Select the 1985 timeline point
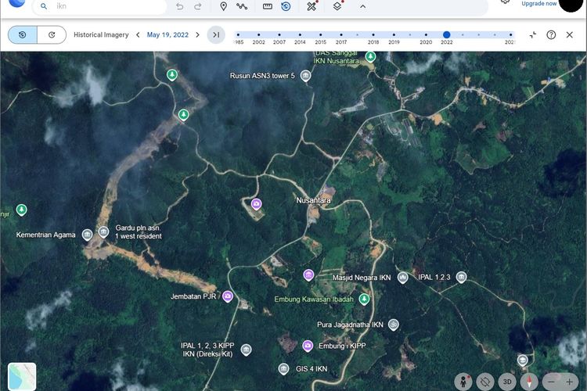This screenshot has height=391, width=587. (x=238, y=34)
